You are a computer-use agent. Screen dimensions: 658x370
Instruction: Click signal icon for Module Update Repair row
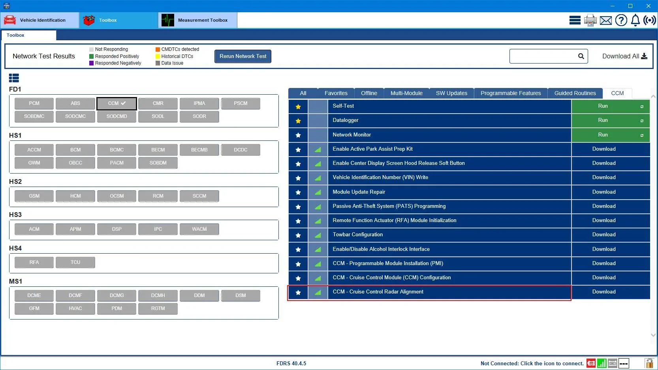point(318,192)
